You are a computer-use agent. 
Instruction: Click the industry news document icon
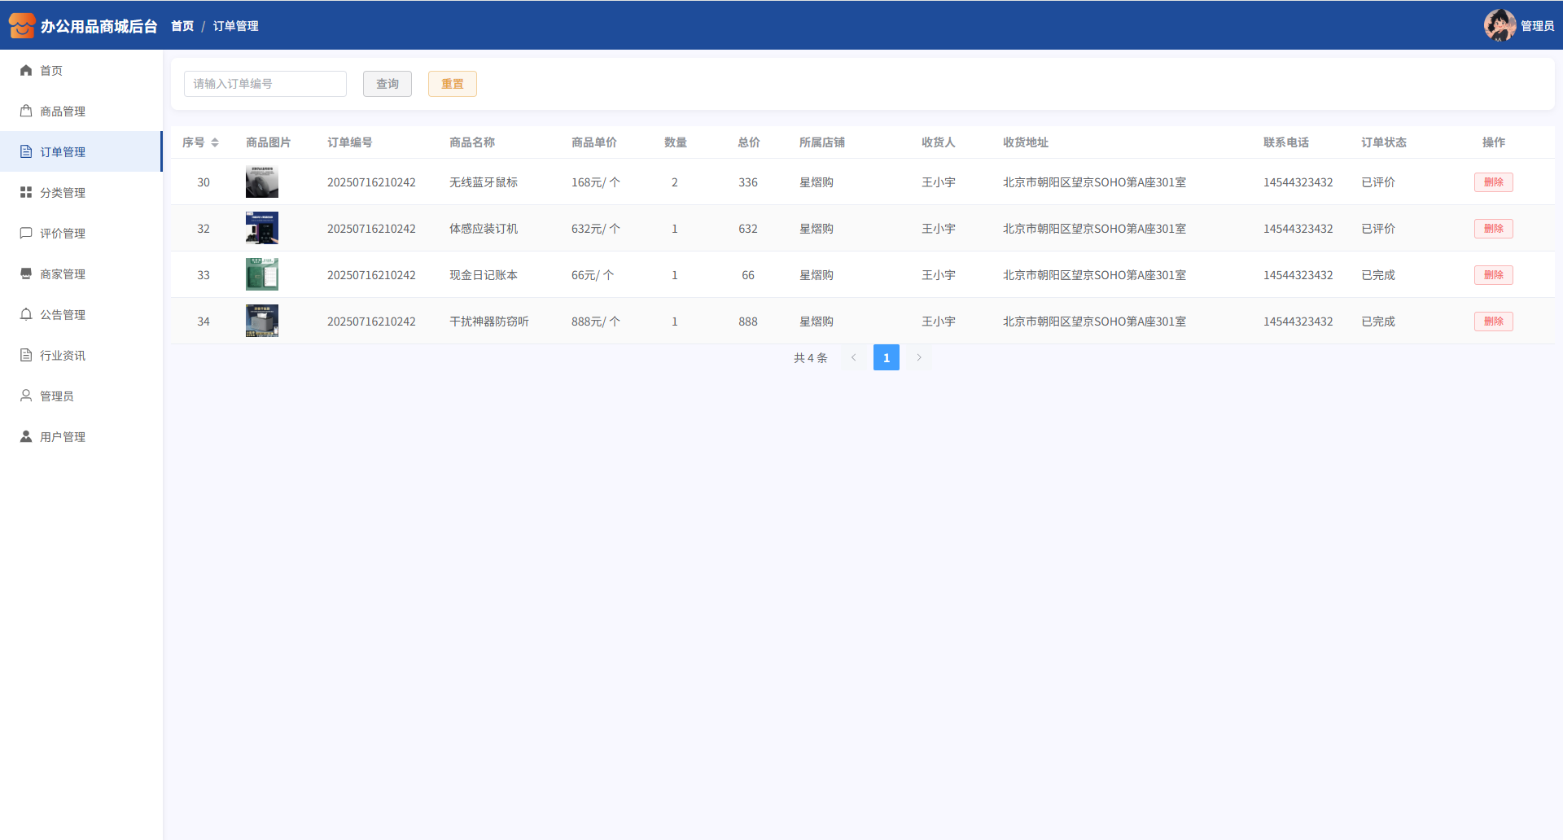[x=26, y=356]
